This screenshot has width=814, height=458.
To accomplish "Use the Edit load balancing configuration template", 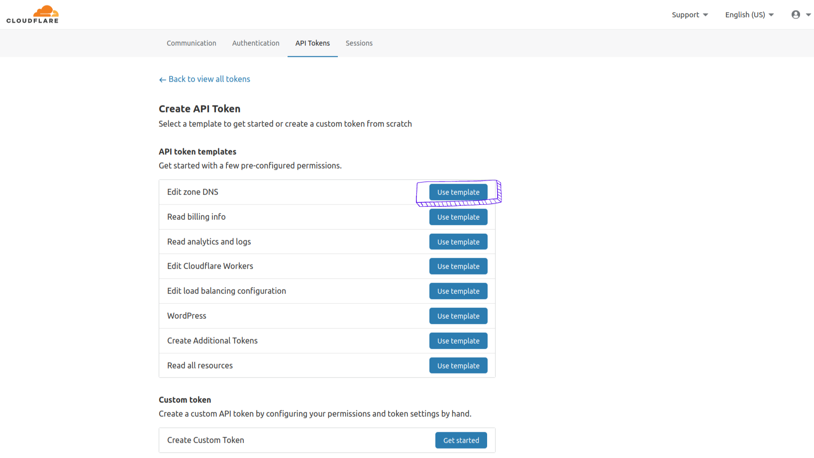I will [x=458, y=291].
